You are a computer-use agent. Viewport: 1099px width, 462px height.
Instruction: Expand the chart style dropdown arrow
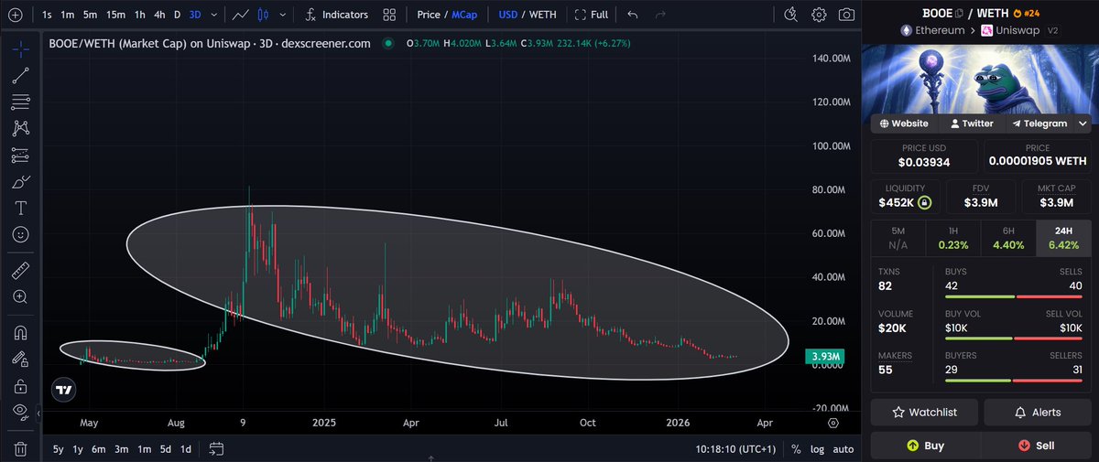point(283,15)
